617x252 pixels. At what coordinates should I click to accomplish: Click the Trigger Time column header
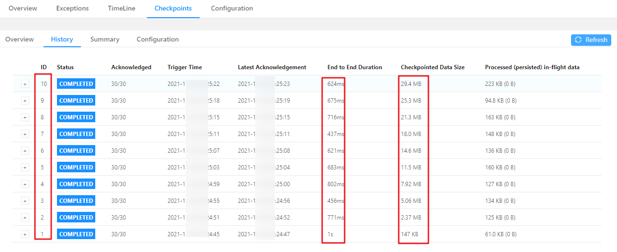point(185,67)
